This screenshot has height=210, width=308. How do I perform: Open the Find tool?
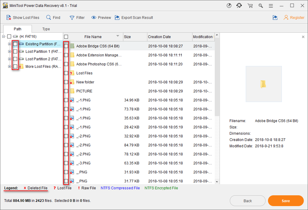(53, 18)
